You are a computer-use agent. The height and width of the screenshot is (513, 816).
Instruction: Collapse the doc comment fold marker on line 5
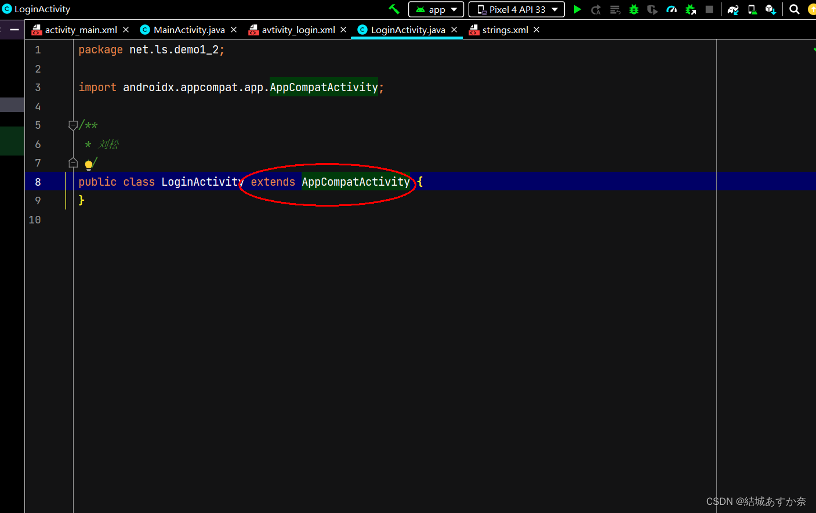pyautogui.click(x=73, y=125)
